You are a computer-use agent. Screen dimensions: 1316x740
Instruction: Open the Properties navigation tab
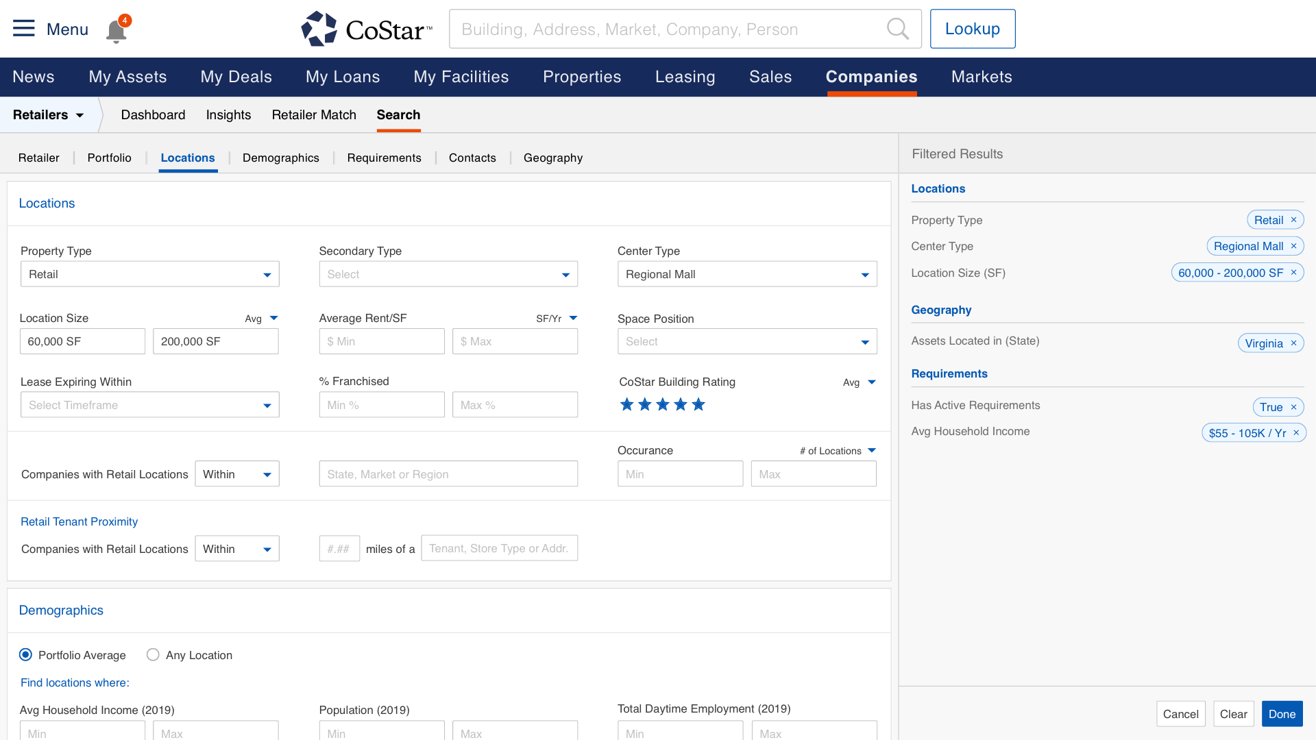582,77
